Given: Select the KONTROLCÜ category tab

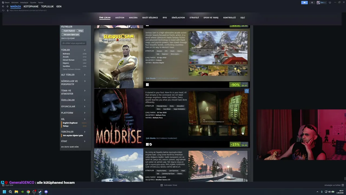Looking at the screenshot, I should tap(229, 18).
